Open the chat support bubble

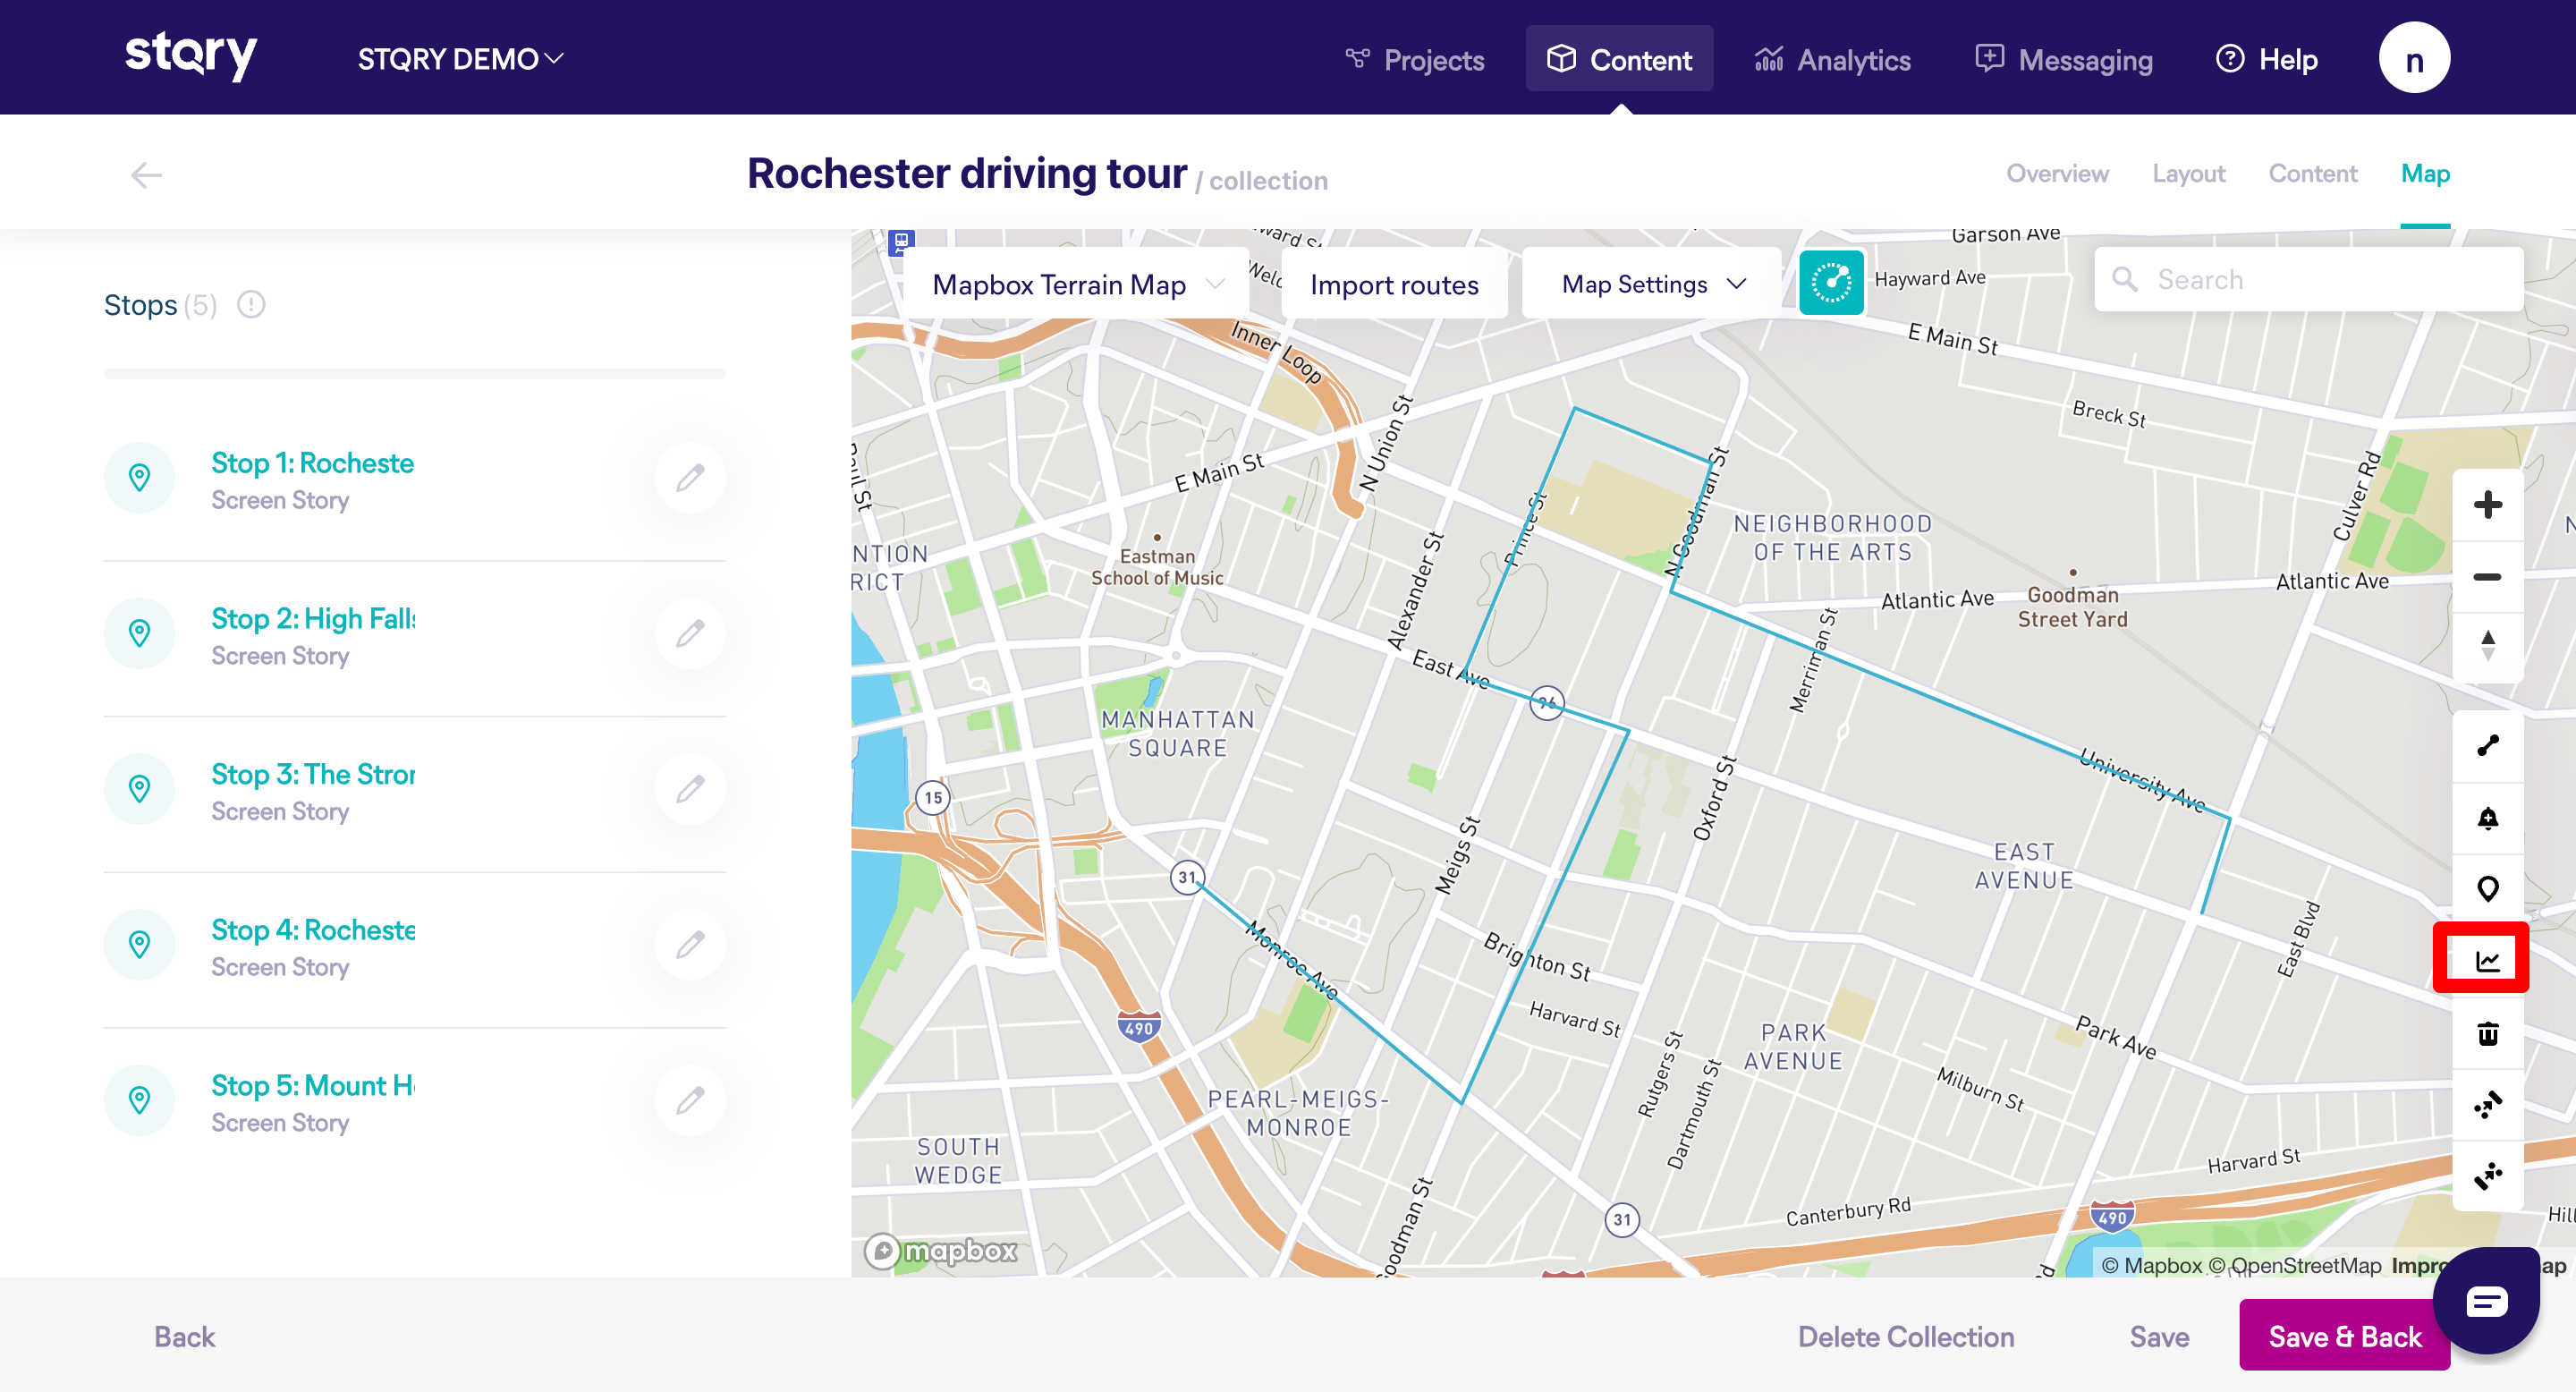(2485, 1300)
